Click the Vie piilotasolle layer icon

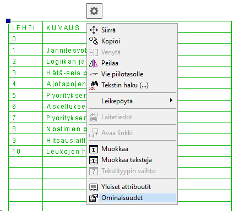tap(94, 74)
